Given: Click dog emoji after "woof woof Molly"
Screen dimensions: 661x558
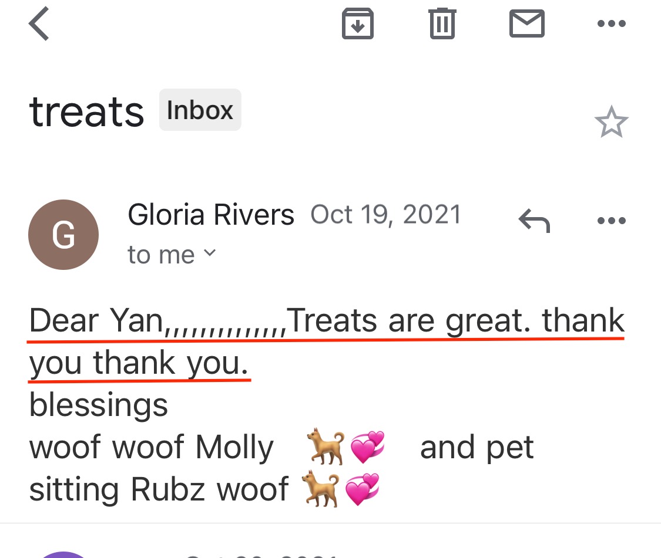Looking at the screenshot, I should tap(326, 447).
